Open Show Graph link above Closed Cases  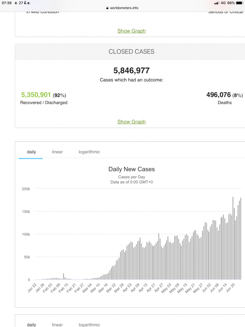click(x=132, y=31)
